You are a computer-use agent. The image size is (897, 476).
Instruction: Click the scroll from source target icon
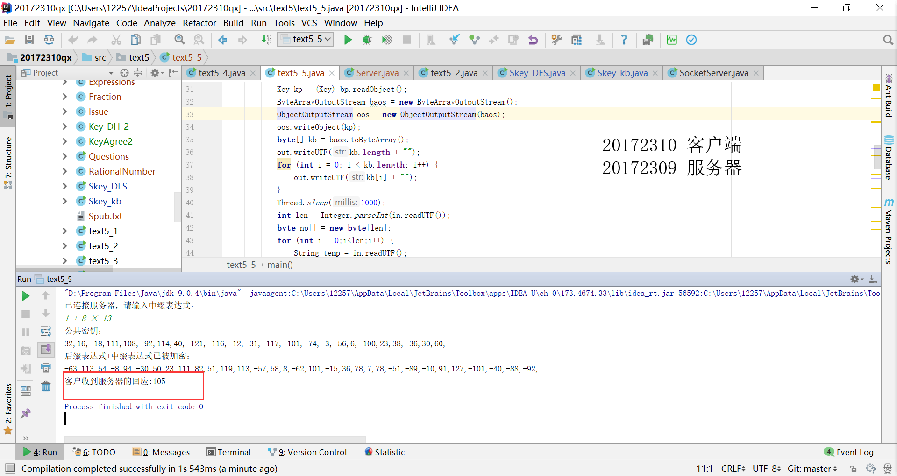124,73
